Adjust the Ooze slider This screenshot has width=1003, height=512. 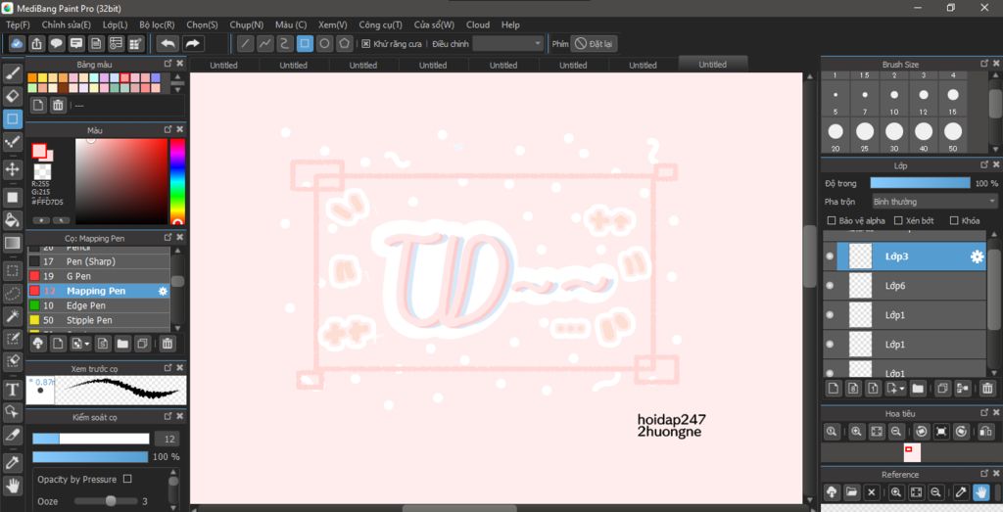106,501
